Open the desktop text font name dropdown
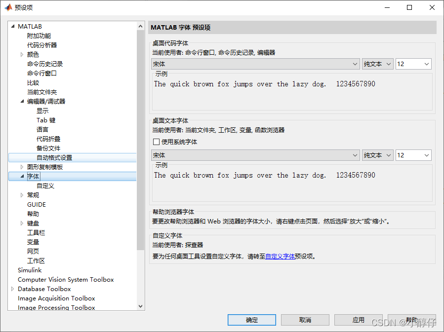Screen dimensions: 444x332 click(x=255, y=155)
